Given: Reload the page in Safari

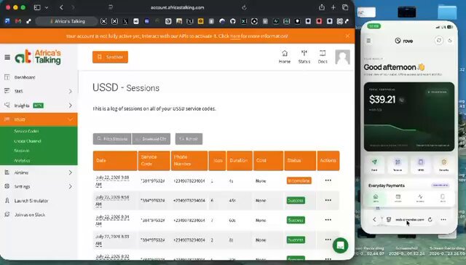Looking at the screenshot, I should click(245, 7).
